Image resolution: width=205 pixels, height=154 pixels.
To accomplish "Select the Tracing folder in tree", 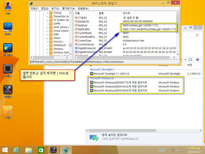I will pyautogui.click(x=57, y=13).
